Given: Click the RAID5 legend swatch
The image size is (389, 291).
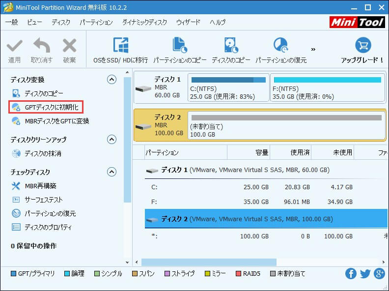Looking at the screenshot, I should [238, 274].
